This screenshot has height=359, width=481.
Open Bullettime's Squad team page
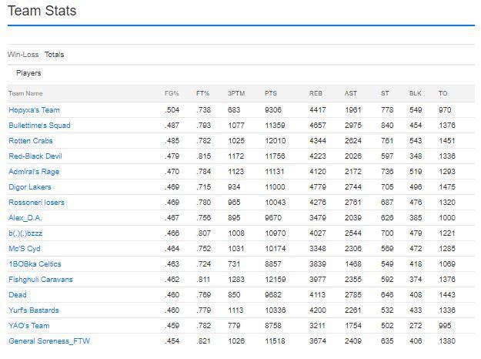(x=39, y=126)
